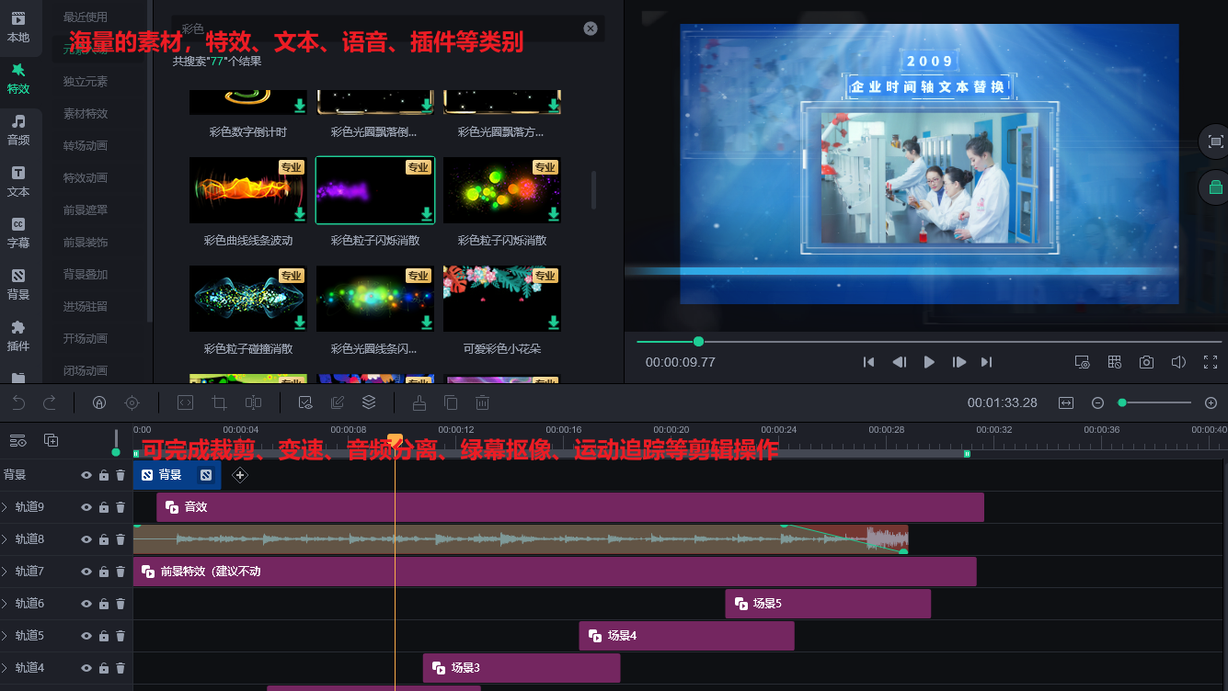Viewport: 1228px width, 691px height.
Task: Select 彩色粒子碰撞消散 effect thumbnail
Action: [x=247, y=299]
